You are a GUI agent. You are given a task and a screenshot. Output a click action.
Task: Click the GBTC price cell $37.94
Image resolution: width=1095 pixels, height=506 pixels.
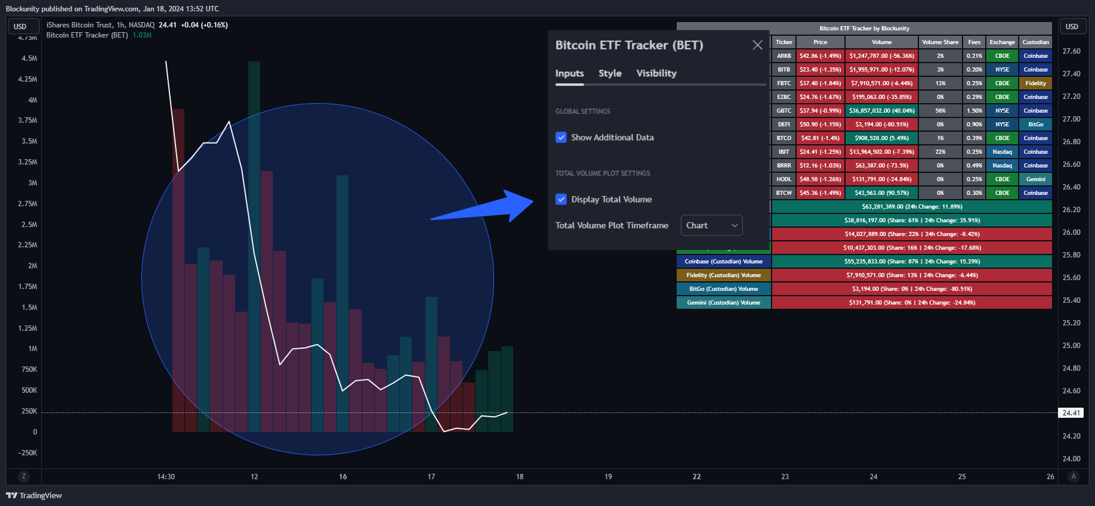point(821,111)
